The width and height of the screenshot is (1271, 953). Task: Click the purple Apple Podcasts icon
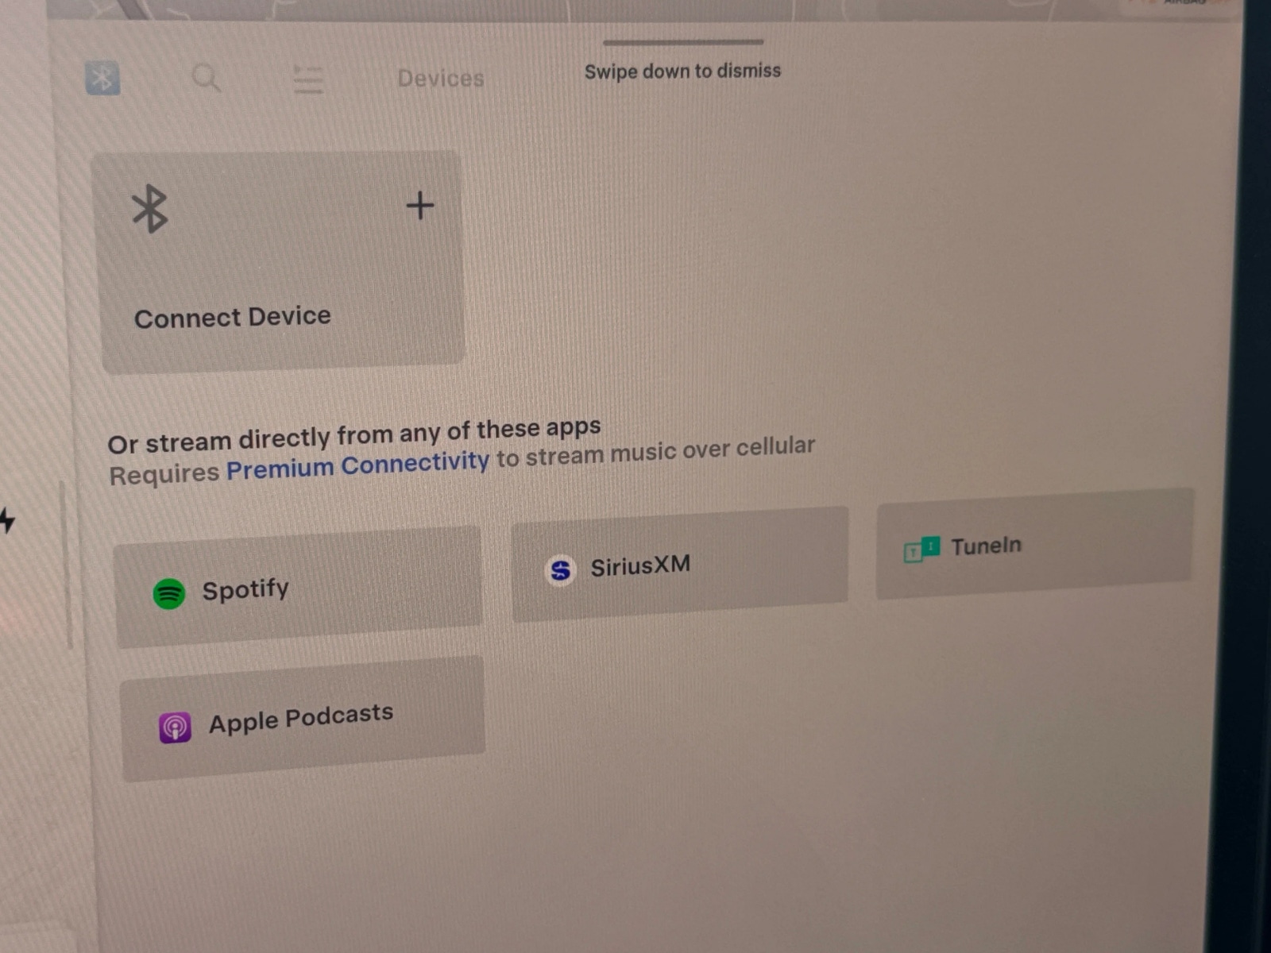click(175, 727)
